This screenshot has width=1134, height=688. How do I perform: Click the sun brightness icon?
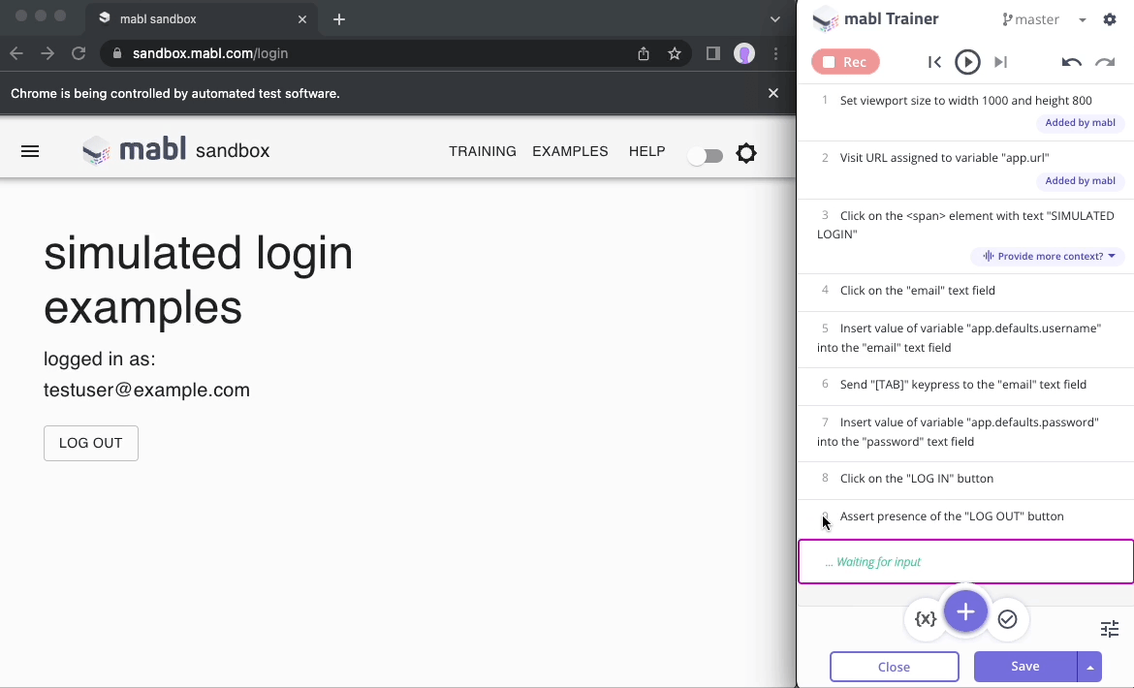click(x=746, y=153)
